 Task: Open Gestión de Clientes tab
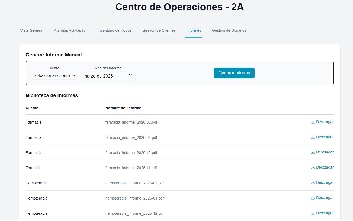(159, 30)
